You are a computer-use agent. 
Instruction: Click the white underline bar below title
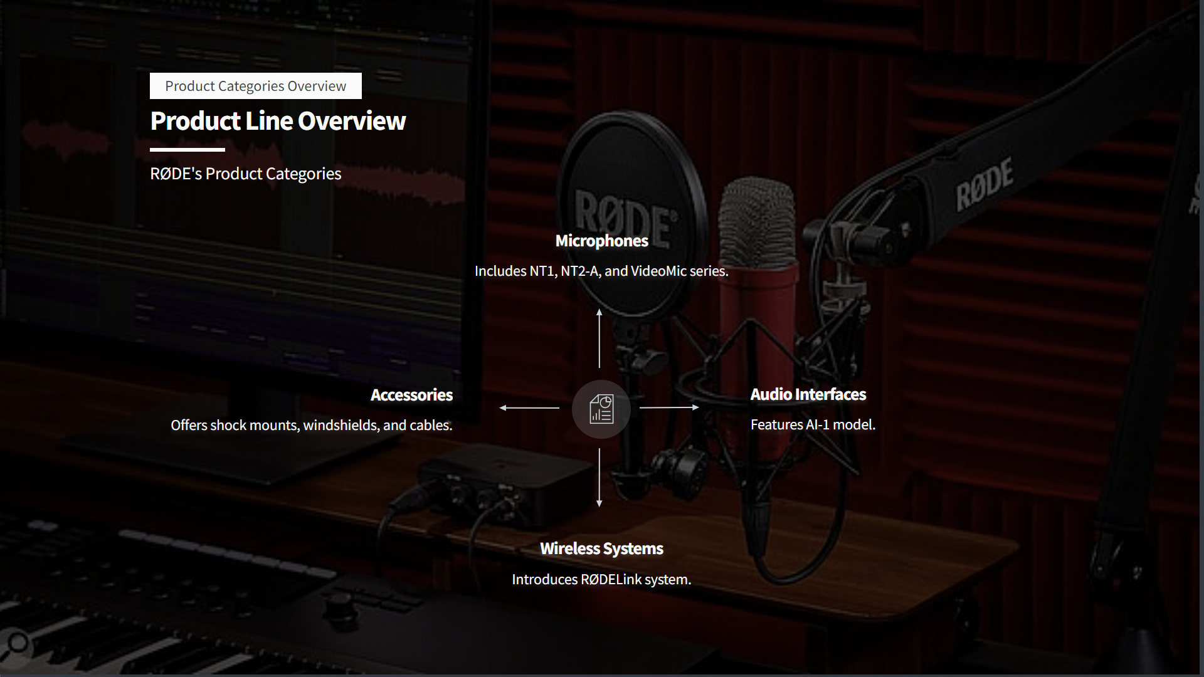[x=187, y=150]
